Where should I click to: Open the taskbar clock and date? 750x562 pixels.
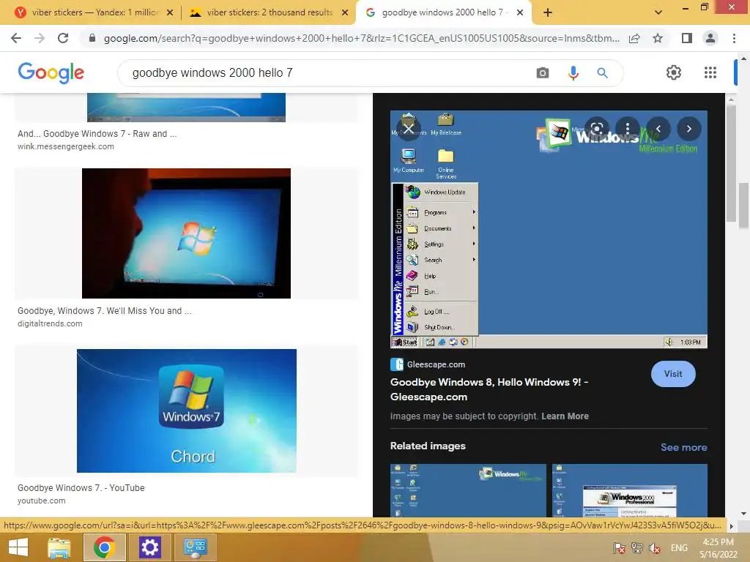tap(718, 548)
